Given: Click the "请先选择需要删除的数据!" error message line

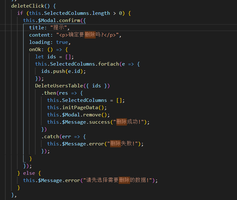Looking at the screenshot, I should pyautogui.click(x=90, y=180).
